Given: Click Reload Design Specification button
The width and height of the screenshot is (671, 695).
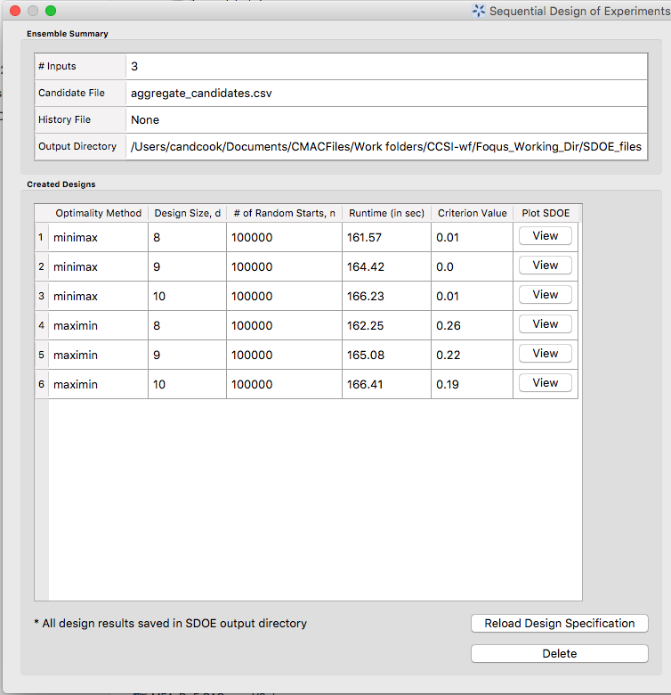Looking at the screenshot, I should pyautogui.click(x=559, y=624).
